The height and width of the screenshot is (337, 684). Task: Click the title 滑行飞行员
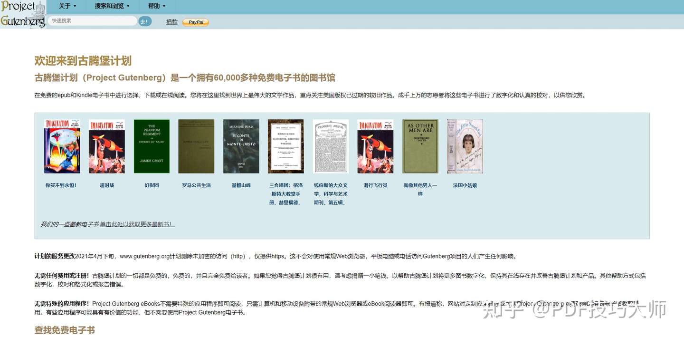(x=375, y=185)
